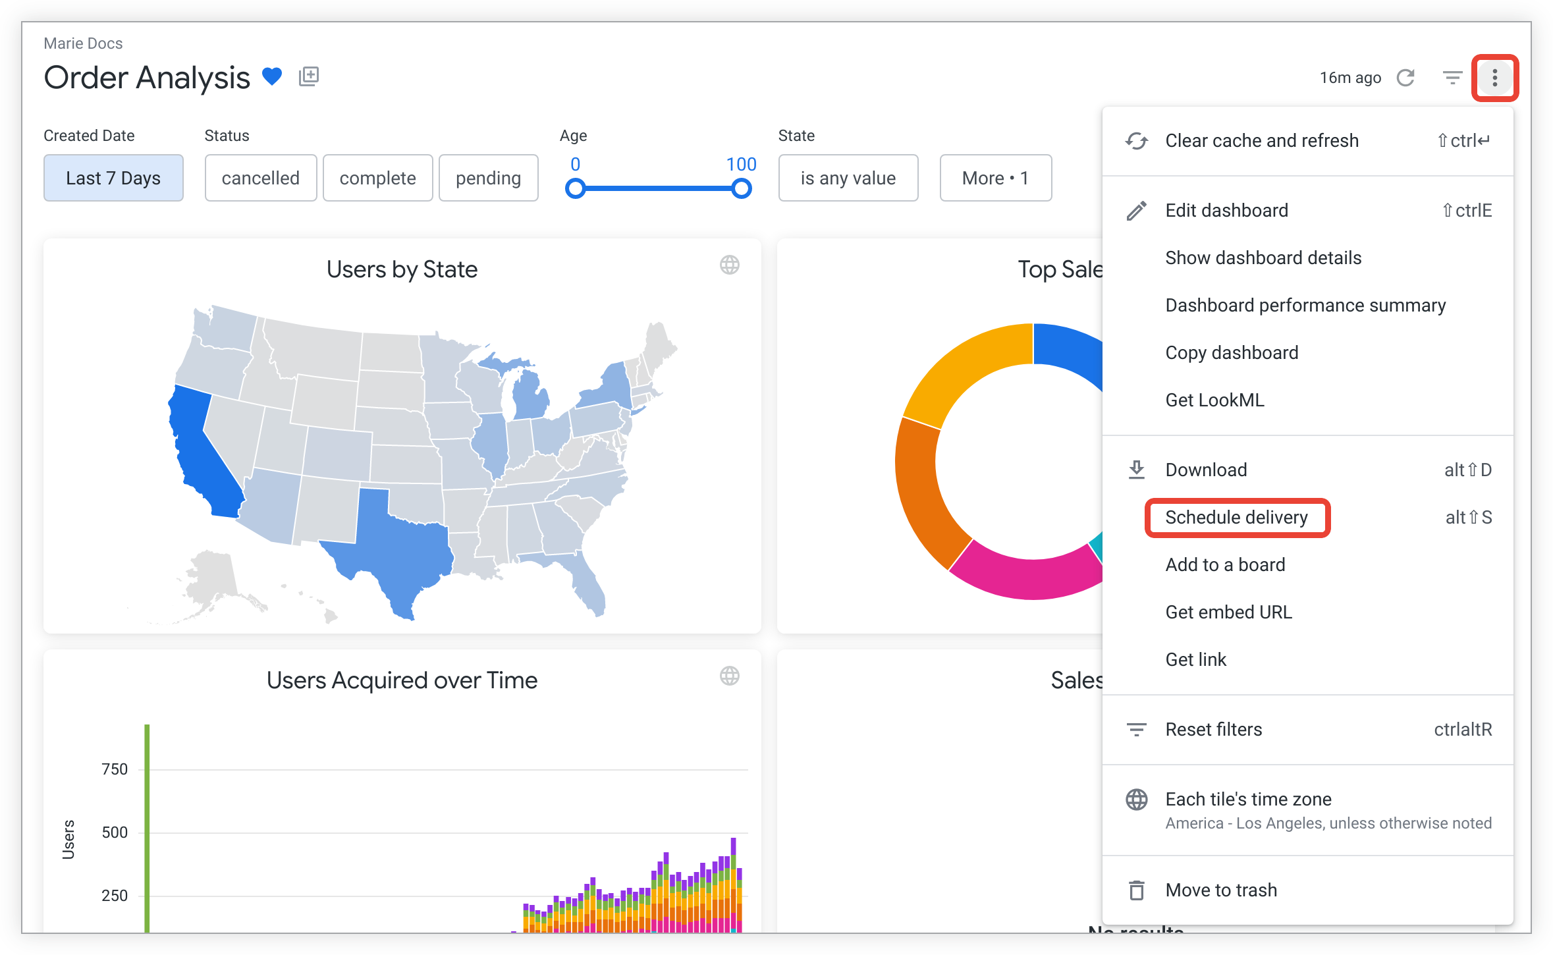Click the refresh dashboard icon

[x=1405, y=78]
